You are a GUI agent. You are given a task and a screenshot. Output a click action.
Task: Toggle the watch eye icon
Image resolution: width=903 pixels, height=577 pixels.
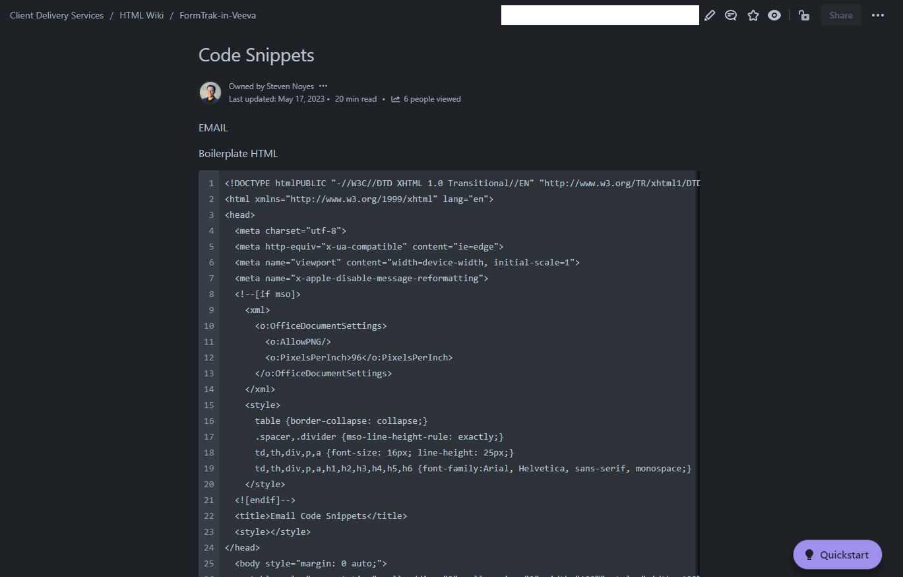click(774, 15)
